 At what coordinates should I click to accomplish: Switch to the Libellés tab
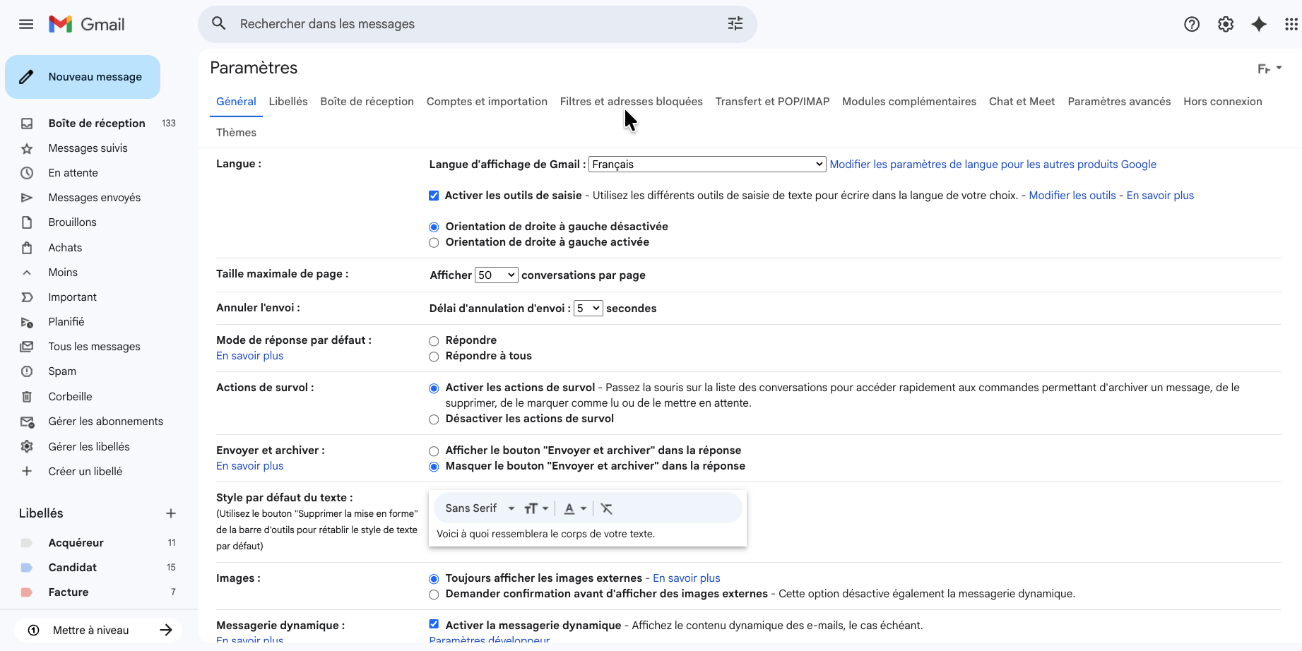(x=288, y=102)
